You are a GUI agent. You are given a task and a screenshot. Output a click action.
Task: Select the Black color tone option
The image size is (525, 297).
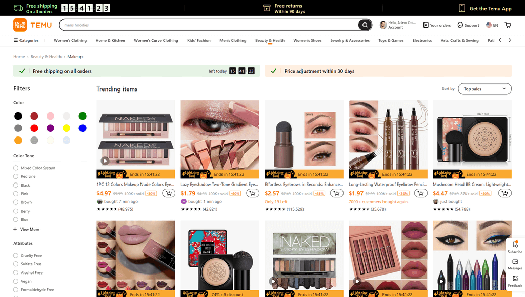16,185
